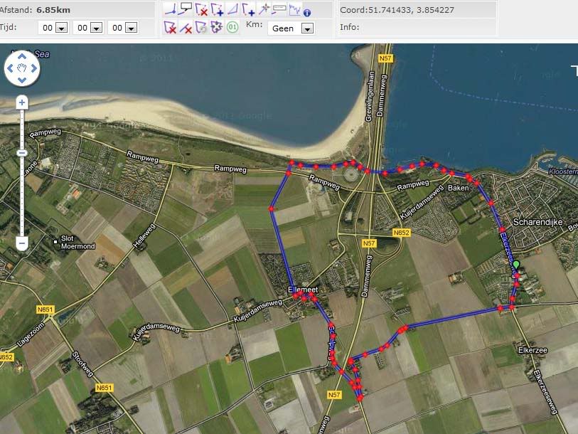Click the map zoom slider handle
Viewport: 578px width, 434px height.
pos(22,153)
